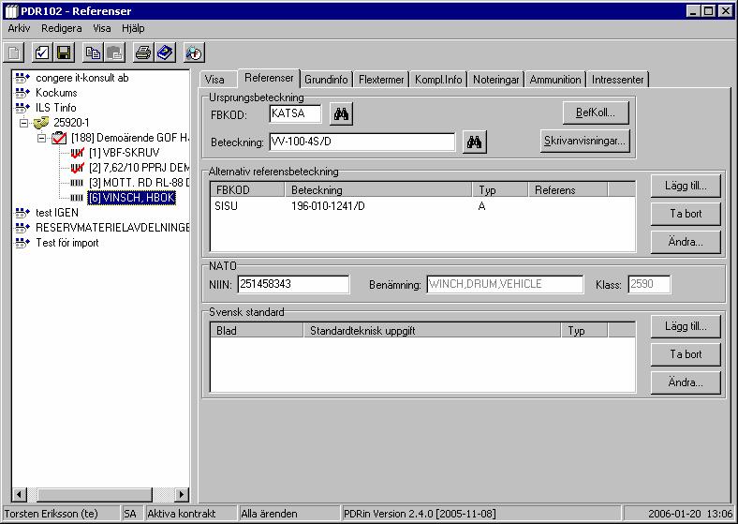This screenshot has height=524, width=738.
Task: Click the checkmark validate toolbar icon
Action: tap(42, 52)
